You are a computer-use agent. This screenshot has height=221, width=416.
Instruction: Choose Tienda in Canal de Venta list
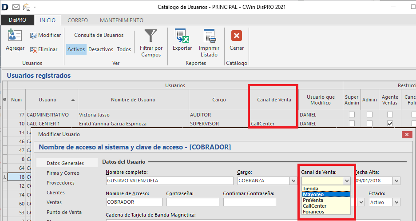click(326, 189)
